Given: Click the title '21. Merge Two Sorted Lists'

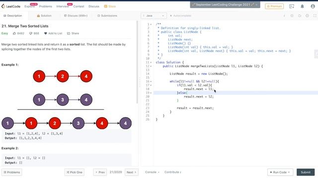Looking at the screenshot, I should 25,26.
